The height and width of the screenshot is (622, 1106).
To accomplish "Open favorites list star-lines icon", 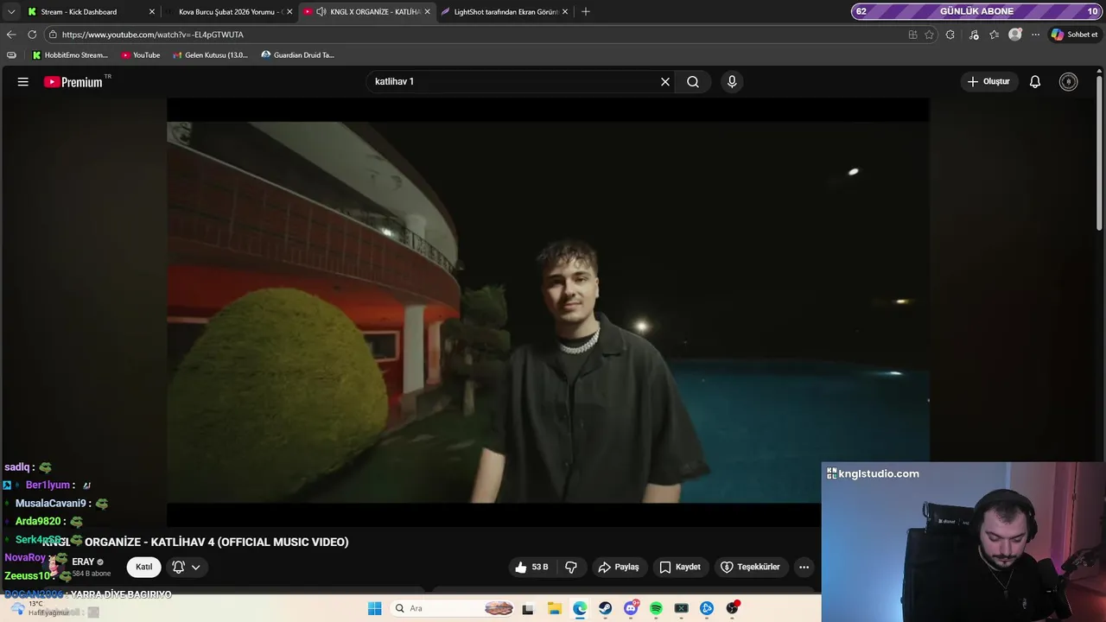I will [995, 35].
